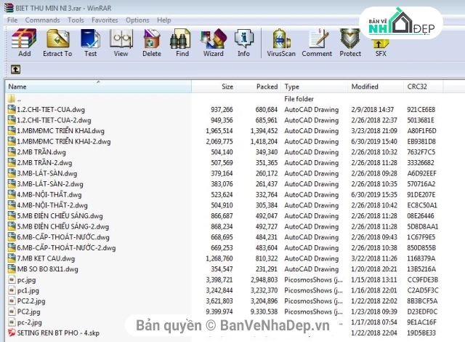This screenshot has width=465, height=342.
Task: Select file 5.MB ĐIỆN CHIẾU SÁNG.dwg
Action: [x=60, y=216]
